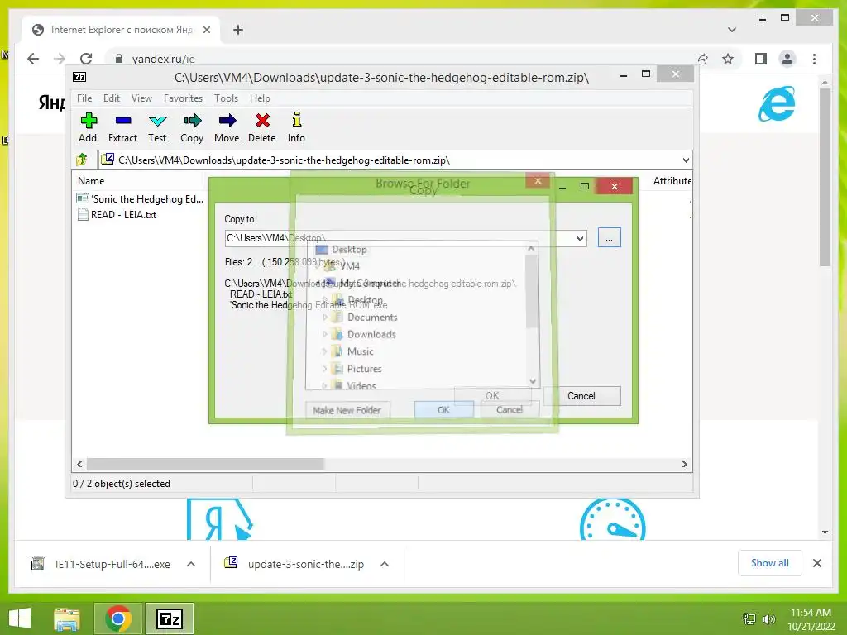Click the Attribute column header
The width and height of the screenshot is (847, 635).
pos(672,181)
